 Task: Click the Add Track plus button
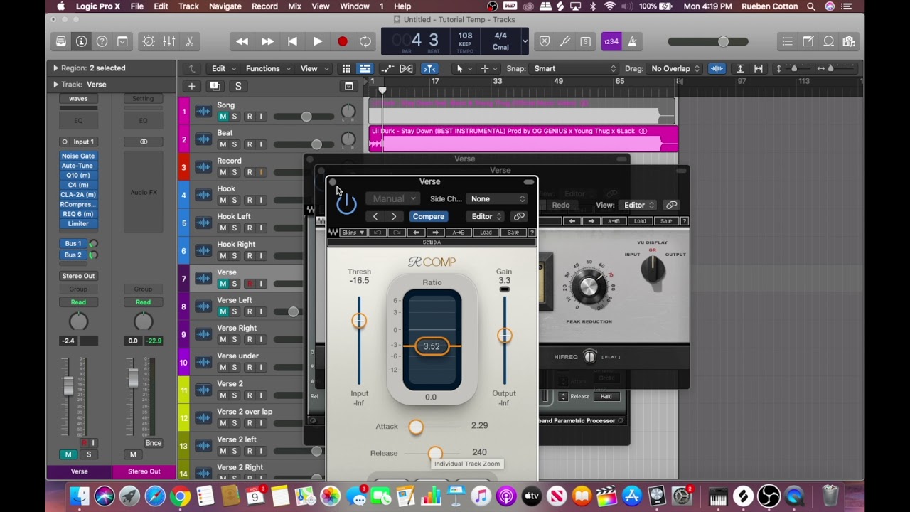pos(191,86)
